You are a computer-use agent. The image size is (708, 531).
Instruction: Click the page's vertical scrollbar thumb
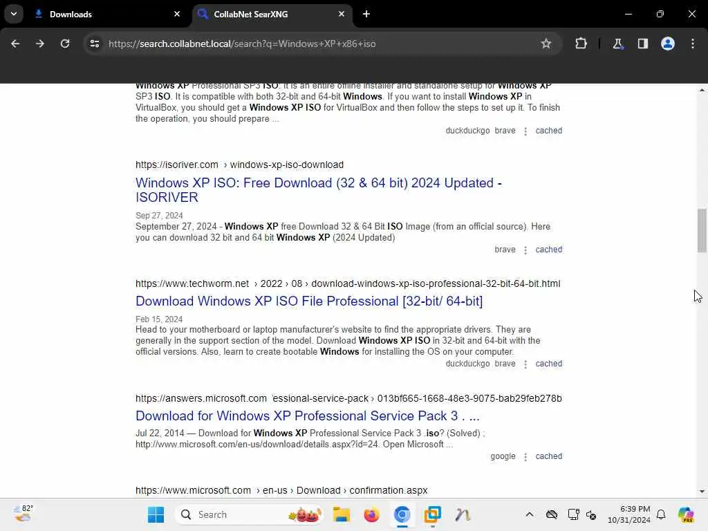(x=702, y=230)
